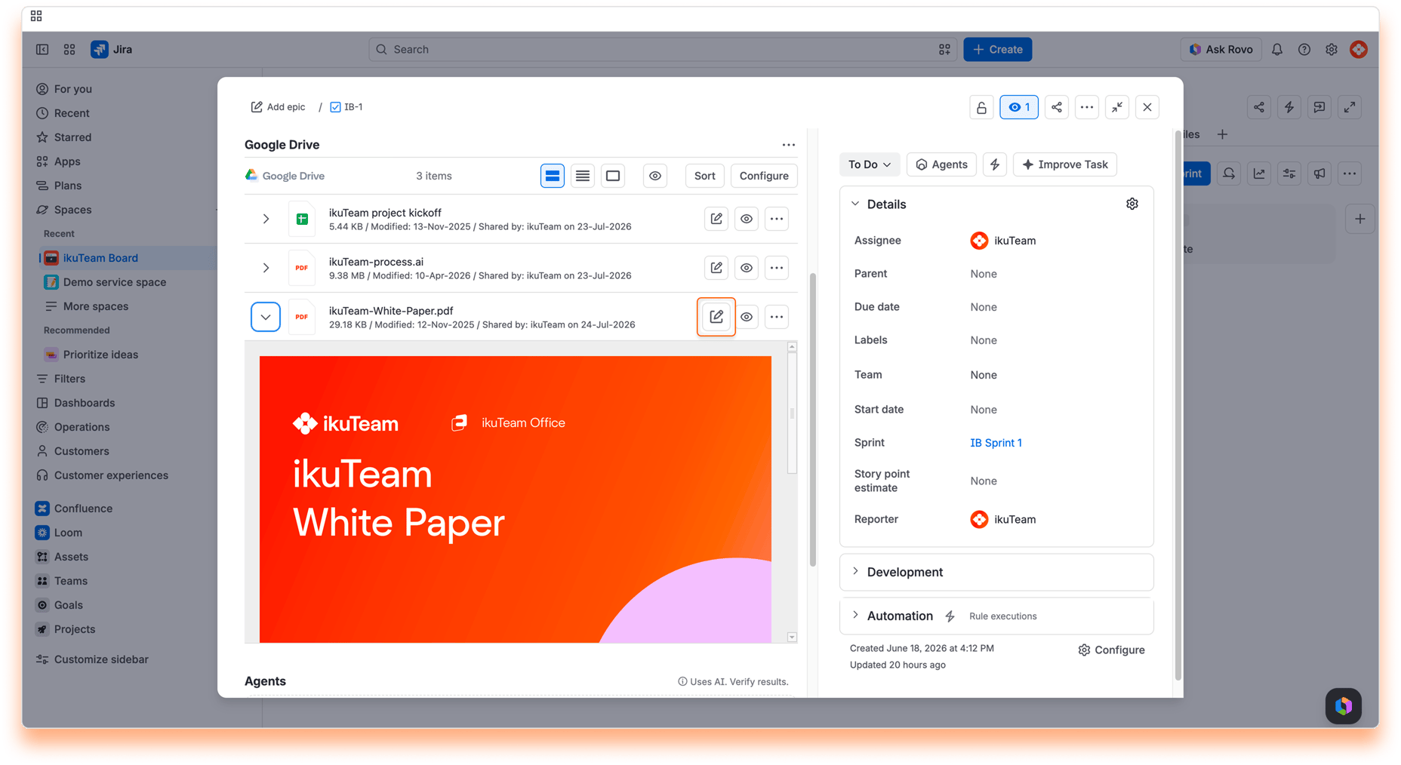Toggle the watch issue button
The height and width of the screenshot is (765, 1401).
click(1018, 107)
